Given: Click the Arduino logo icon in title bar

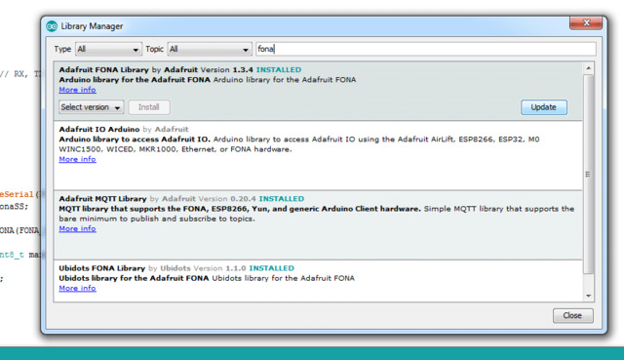Looking at the screenshot, I should tap(52, 26).
